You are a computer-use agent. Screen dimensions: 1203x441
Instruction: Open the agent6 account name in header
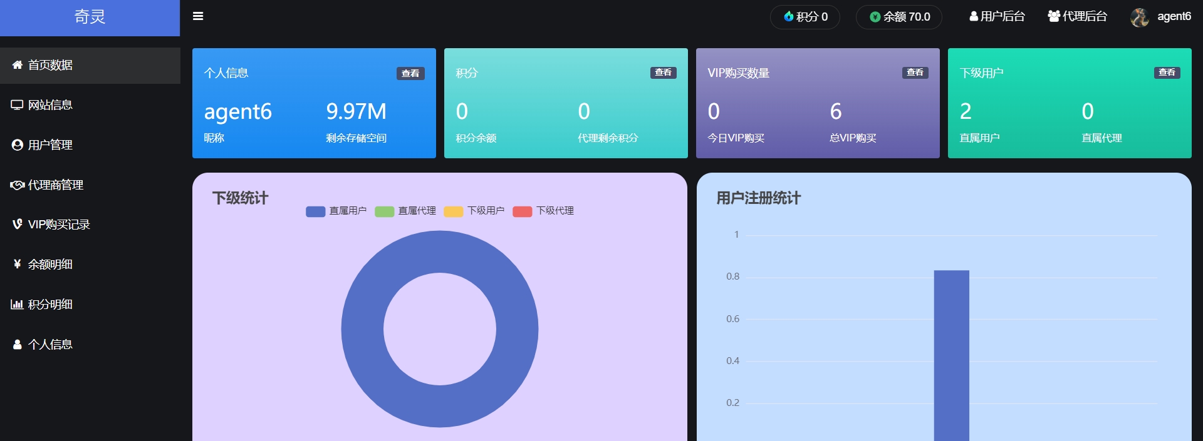tap(1174, 16)
